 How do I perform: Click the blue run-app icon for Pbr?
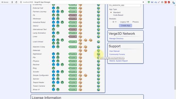click(x=53, y=57)
